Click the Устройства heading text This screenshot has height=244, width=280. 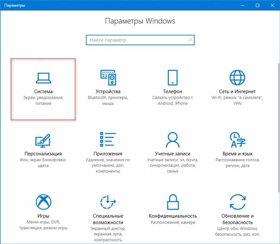pos(108,91)
